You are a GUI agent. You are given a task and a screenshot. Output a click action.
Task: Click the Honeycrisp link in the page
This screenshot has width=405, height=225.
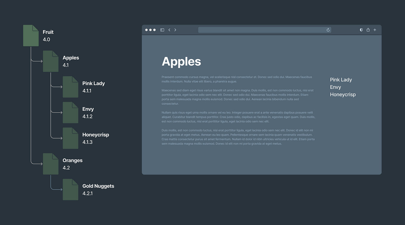click(343, 94)
